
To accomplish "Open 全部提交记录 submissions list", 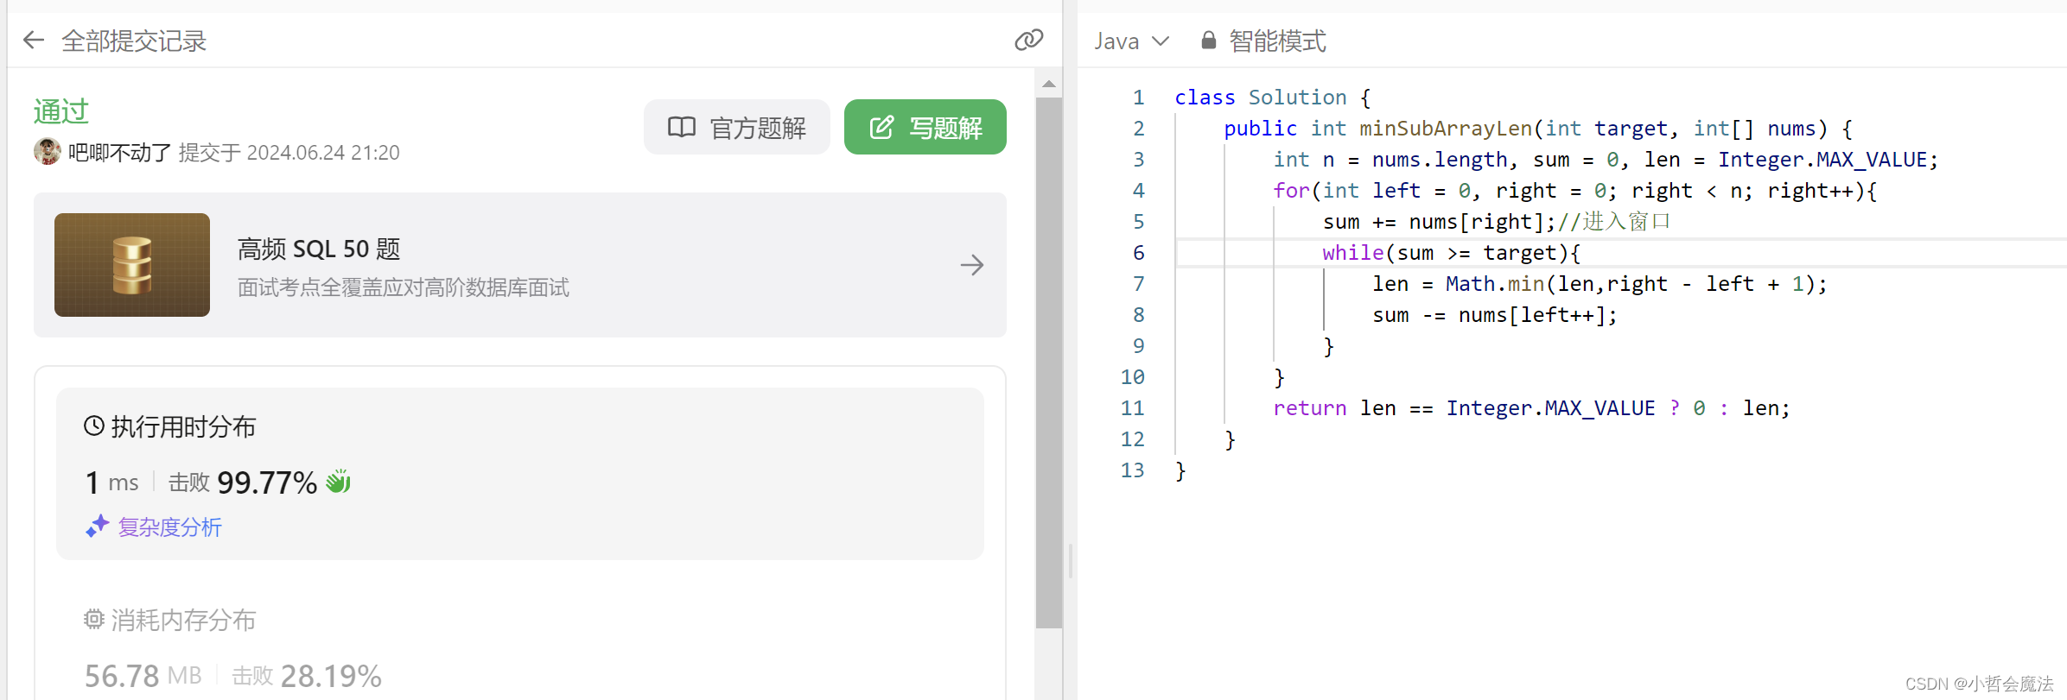I will click(x=134, y=41).
